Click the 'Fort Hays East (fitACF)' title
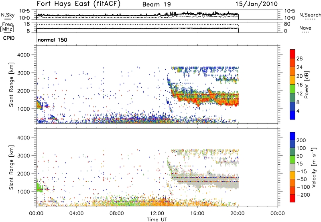This screenshot has width=321, height=222. pyautogui.click(x=79, y=4)
